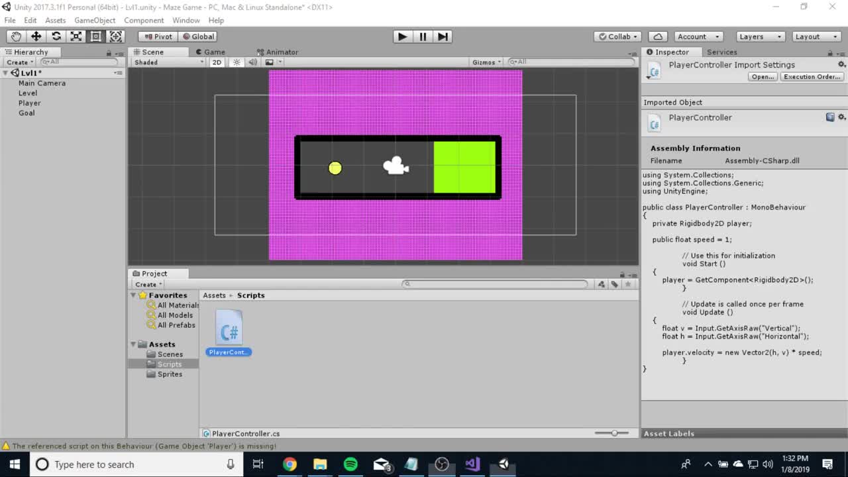The image size is (848, 477).
Task: Toggle Pivot handle position
Action: [158, 36]
